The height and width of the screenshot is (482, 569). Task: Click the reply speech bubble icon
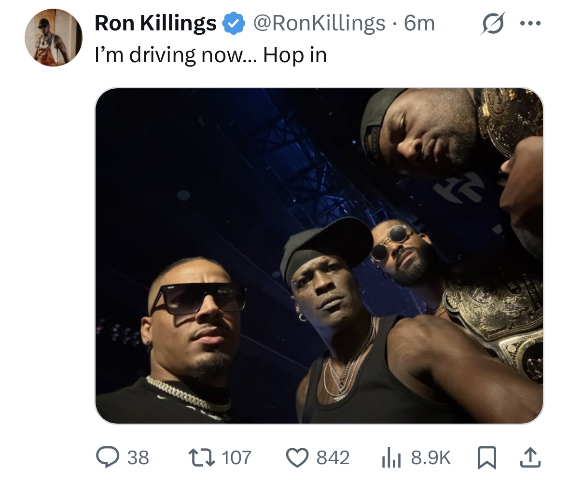(108, 457)
